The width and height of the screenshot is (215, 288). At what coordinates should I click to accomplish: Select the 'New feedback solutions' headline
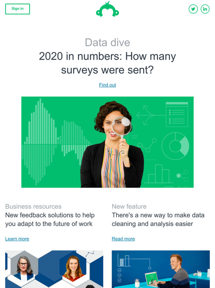pyautogui.click(x=50, y=220)
